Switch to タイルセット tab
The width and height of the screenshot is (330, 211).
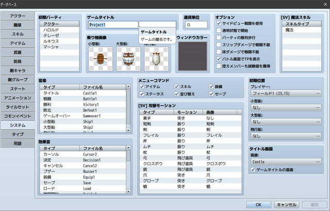tap(18, 107)
